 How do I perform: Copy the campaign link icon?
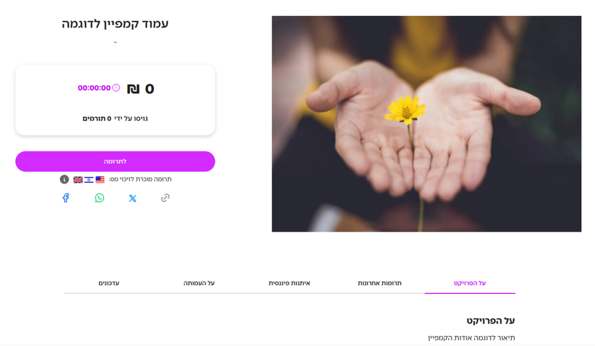point(165,198)
